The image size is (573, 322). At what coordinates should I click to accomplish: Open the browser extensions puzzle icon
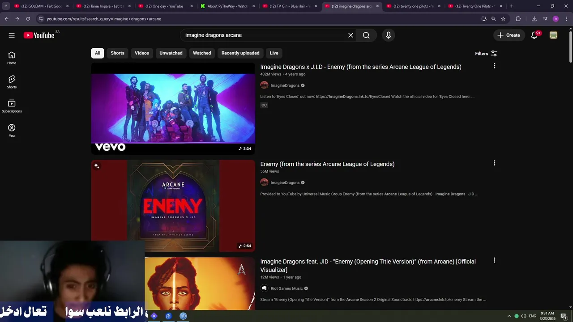pyautogui.click(x=518, y=19)
